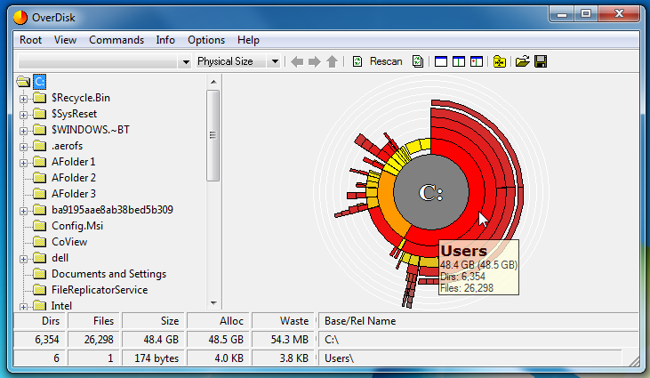The height and width of the screenshot is (378, 650).
Task: Expand the Intel tree node
Action: click(x=24, y=307)
